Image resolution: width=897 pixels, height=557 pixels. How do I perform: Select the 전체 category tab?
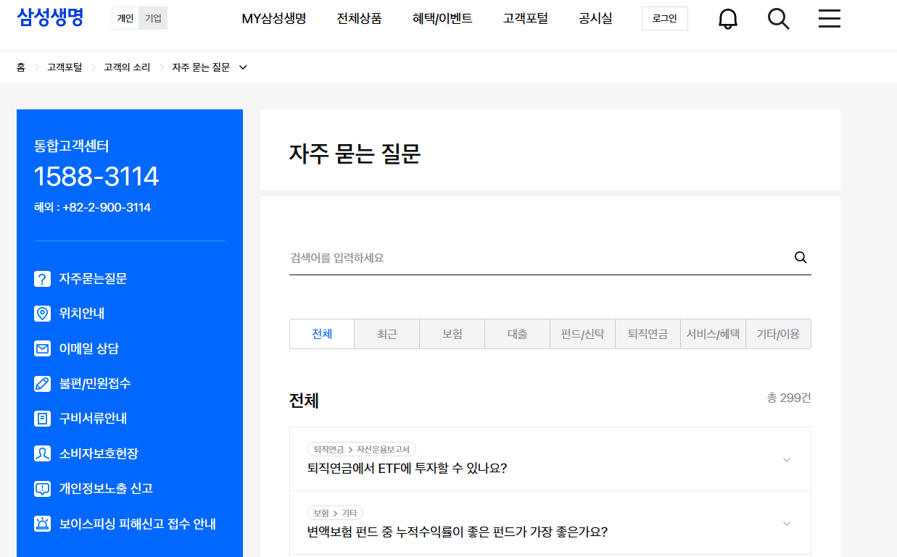pyautogui.click(x=322, y=334)
